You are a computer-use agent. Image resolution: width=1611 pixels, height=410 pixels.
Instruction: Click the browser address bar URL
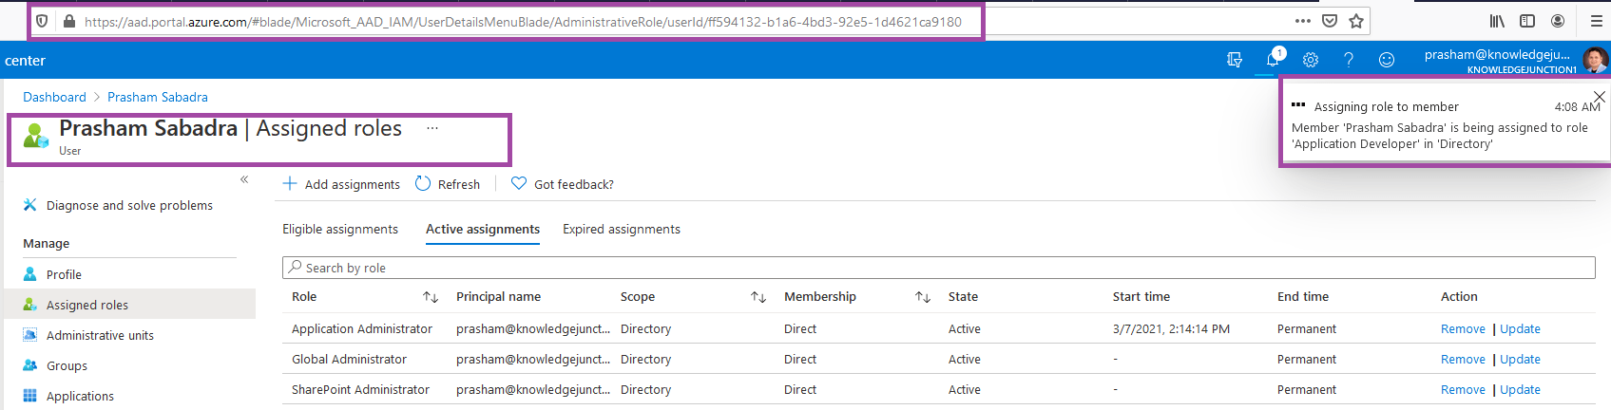(523, 22)
